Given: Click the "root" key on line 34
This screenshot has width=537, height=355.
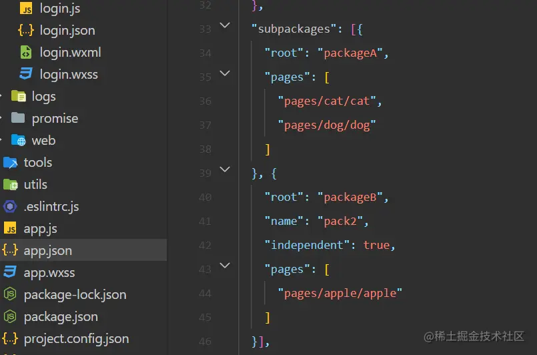Looking at the screenshot, I should 284,53.
